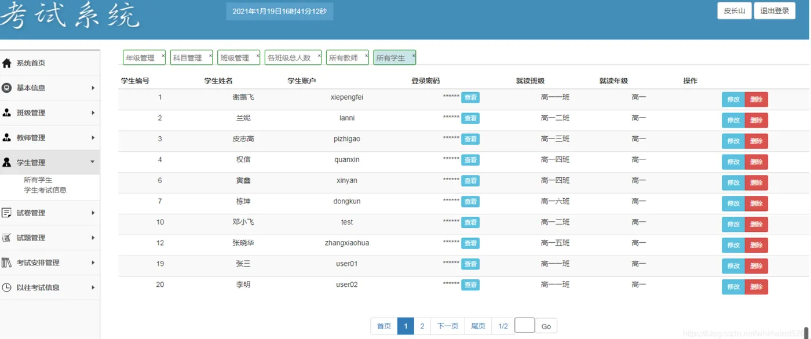The image size is (811, 339).
Task: Click the 考试安排管理 books icon
Action: tap(7, 263)
